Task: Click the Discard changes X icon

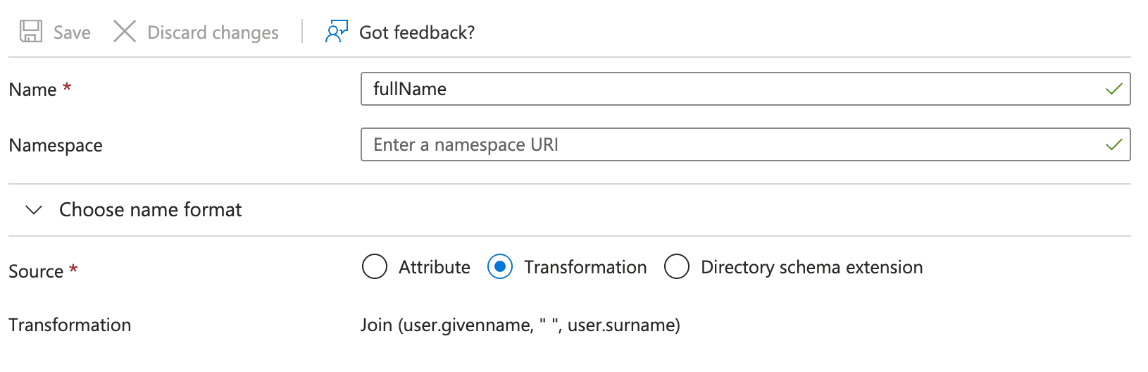Action: 125,32
